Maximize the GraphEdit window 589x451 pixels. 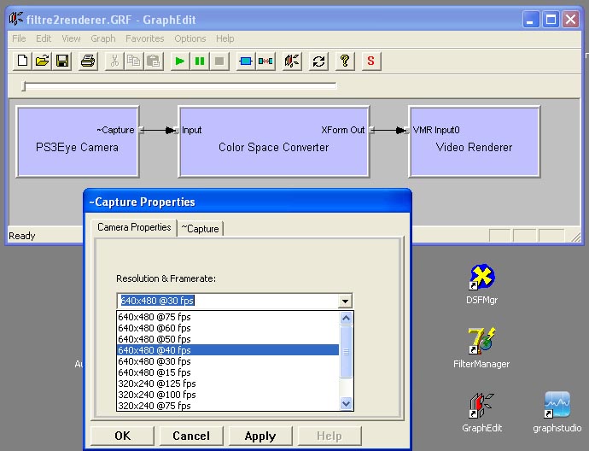coord(551,19)
